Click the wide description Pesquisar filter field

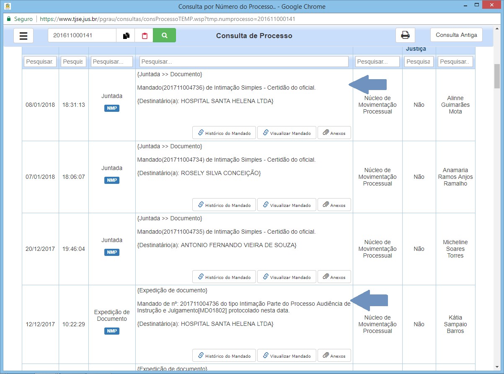point(244,62)
